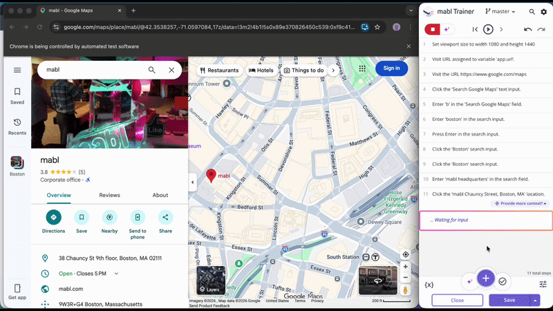Click the Send to phone icon
The height and width of the screenshot is (311, 553).
138,218
